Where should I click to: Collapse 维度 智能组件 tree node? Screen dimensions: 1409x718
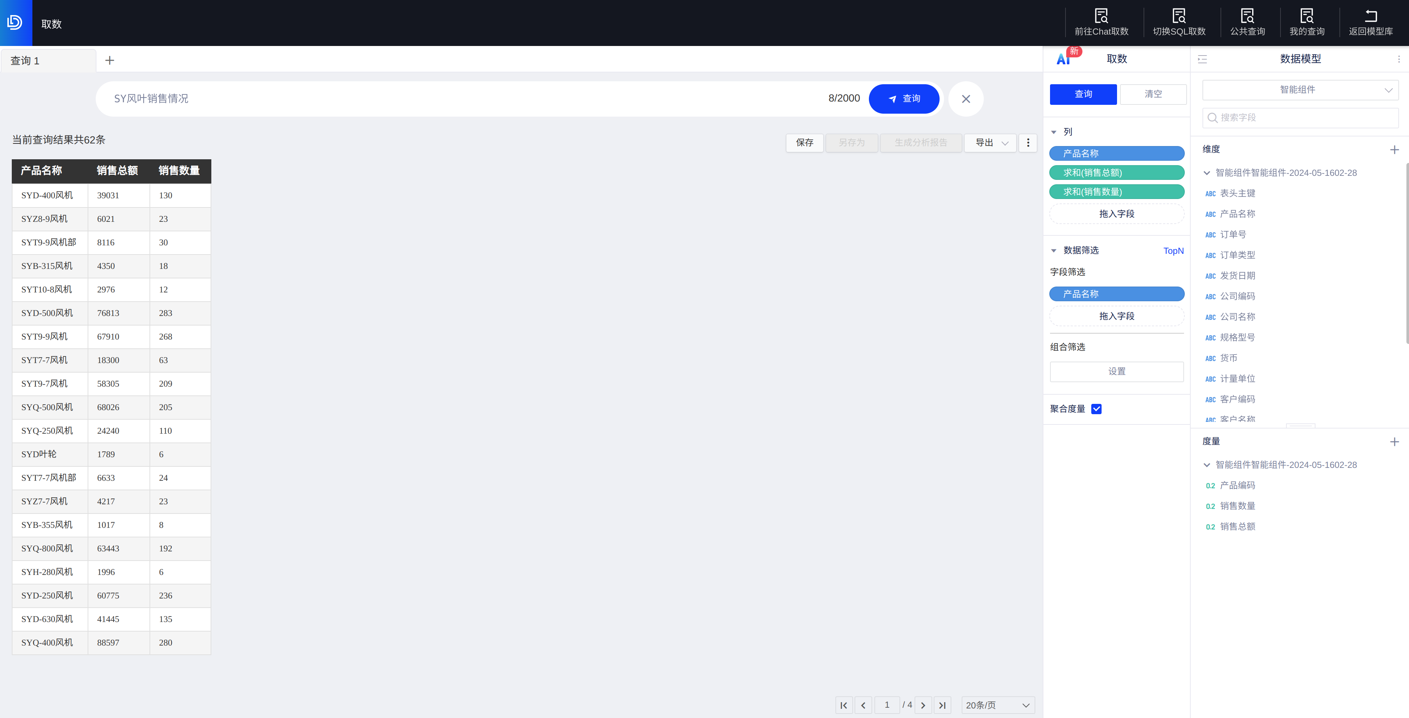1207,173
